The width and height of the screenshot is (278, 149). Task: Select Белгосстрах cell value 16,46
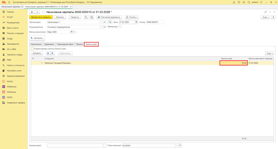pos(233,63)
